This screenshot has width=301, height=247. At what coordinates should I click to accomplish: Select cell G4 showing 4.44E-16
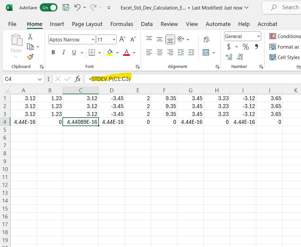coord(191,122)
